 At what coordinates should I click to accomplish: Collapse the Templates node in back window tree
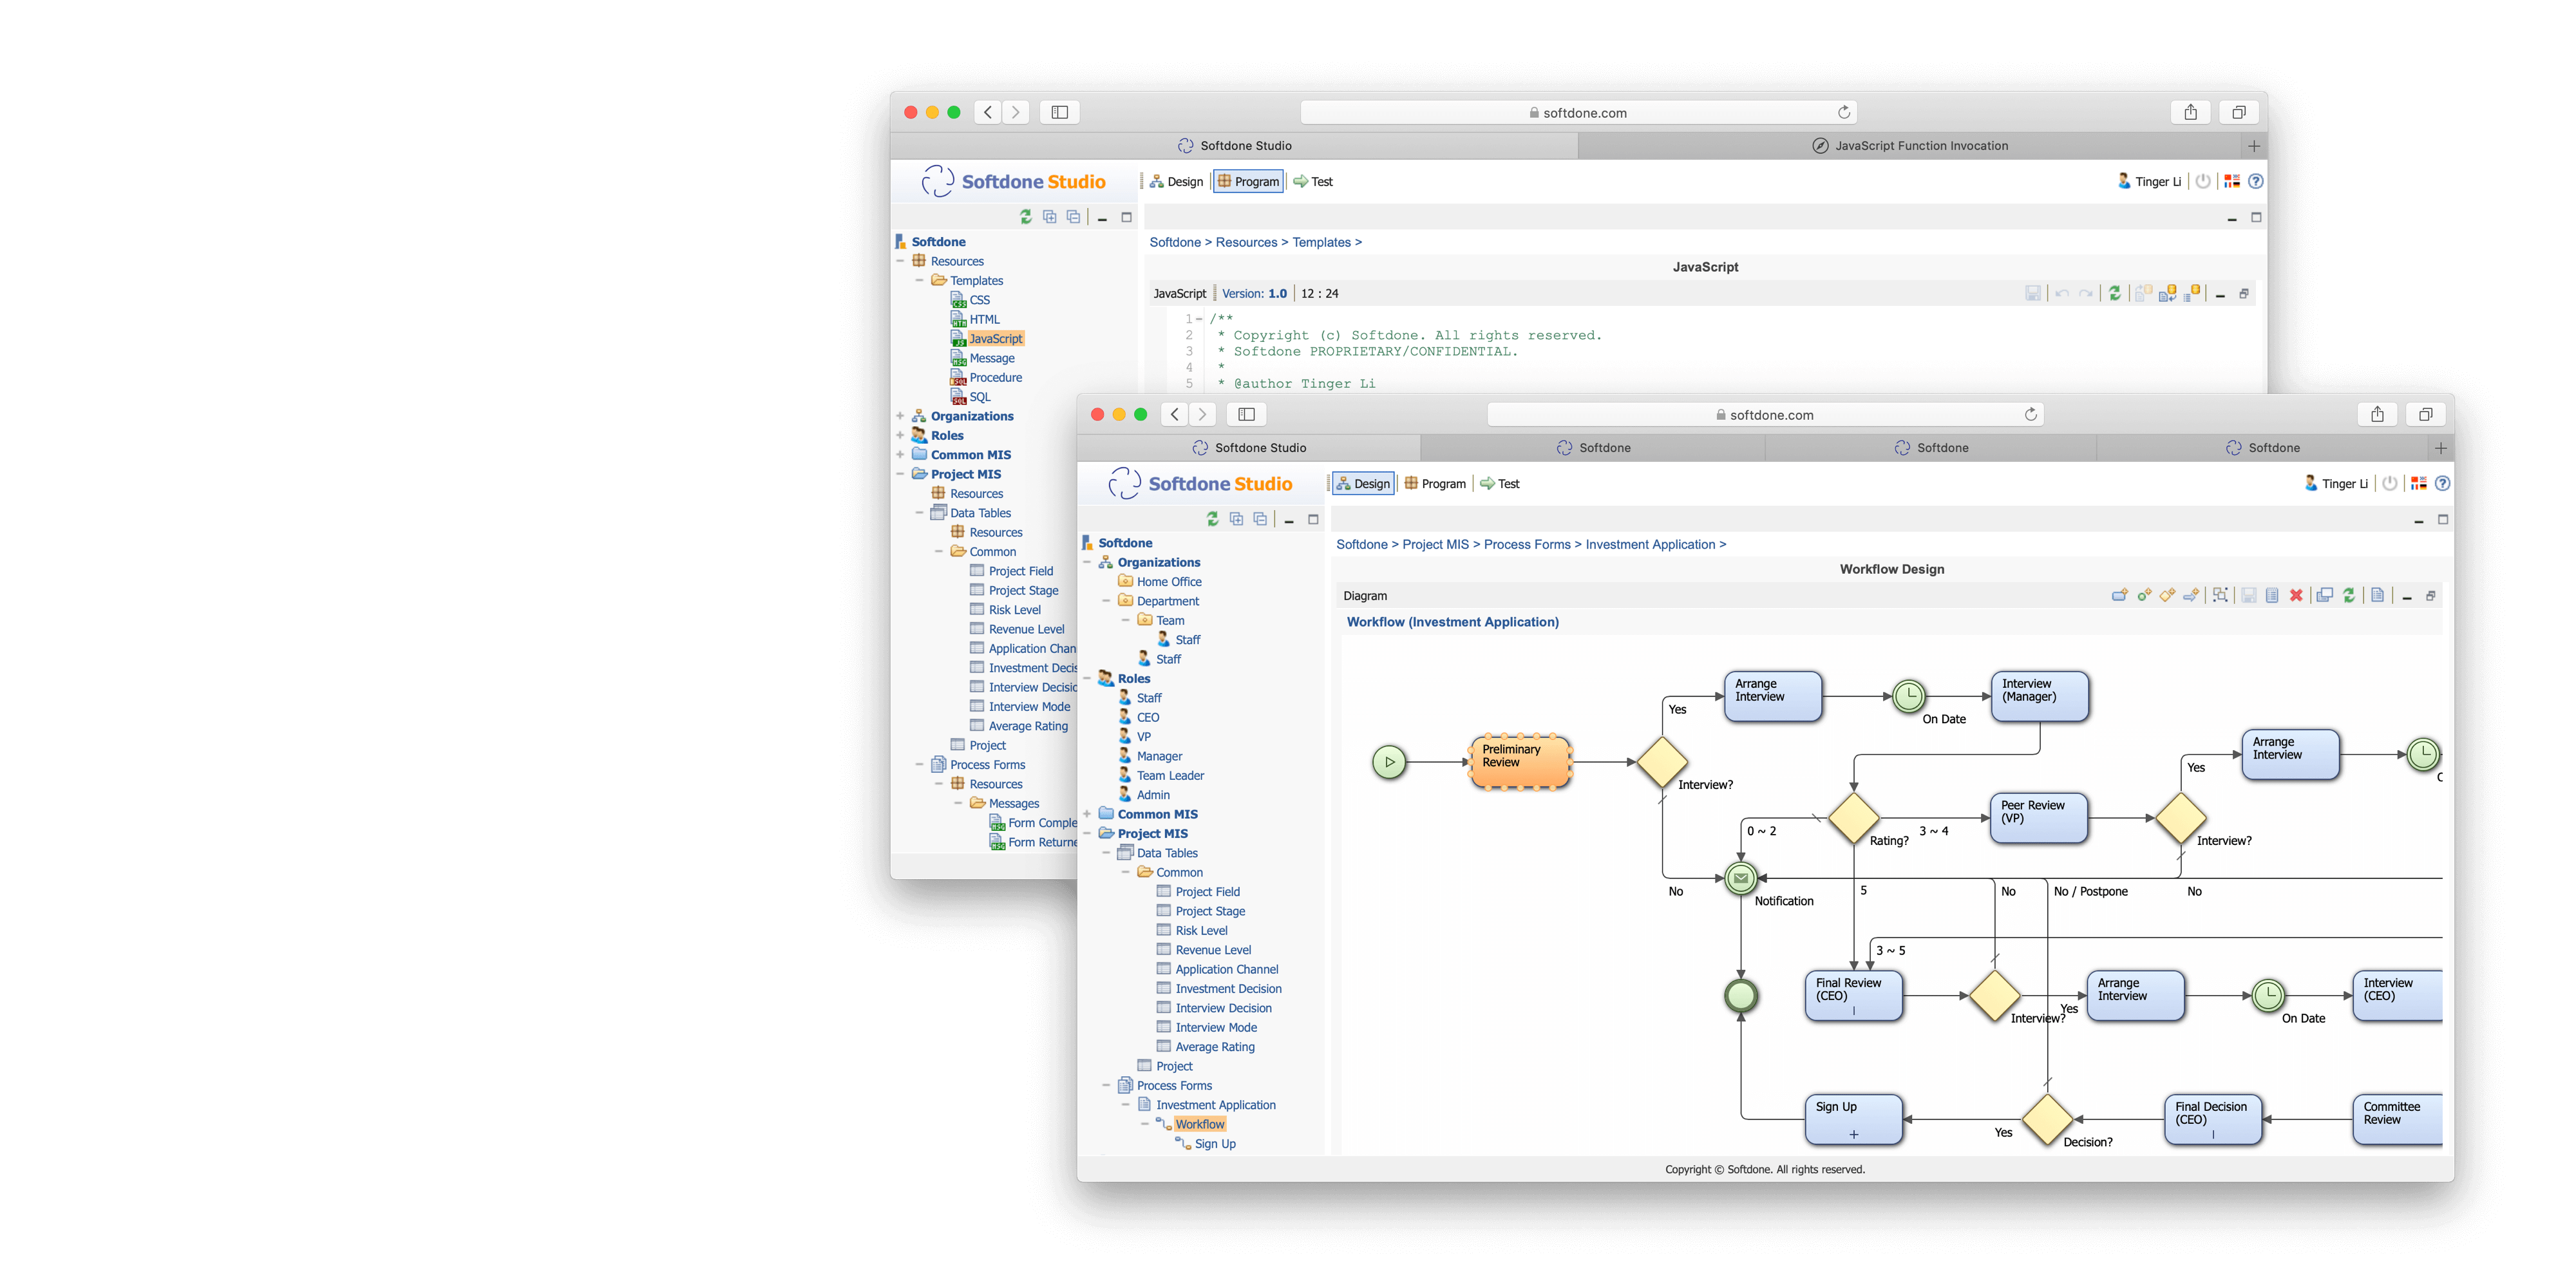(x=919, y=281)
